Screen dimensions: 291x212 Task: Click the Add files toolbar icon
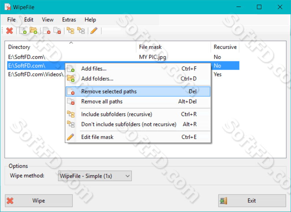(x=23, y=31)
